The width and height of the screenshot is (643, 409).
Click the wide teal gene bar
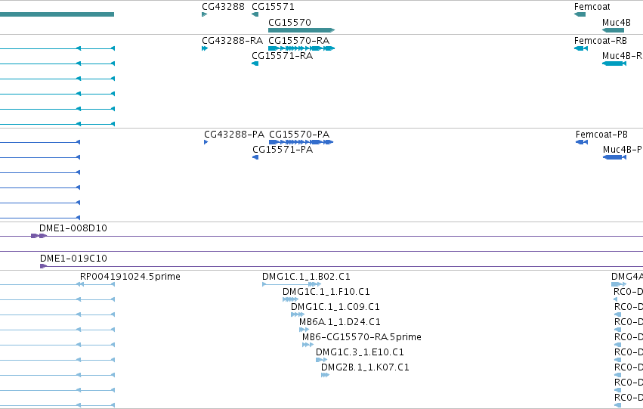point(57,14)
